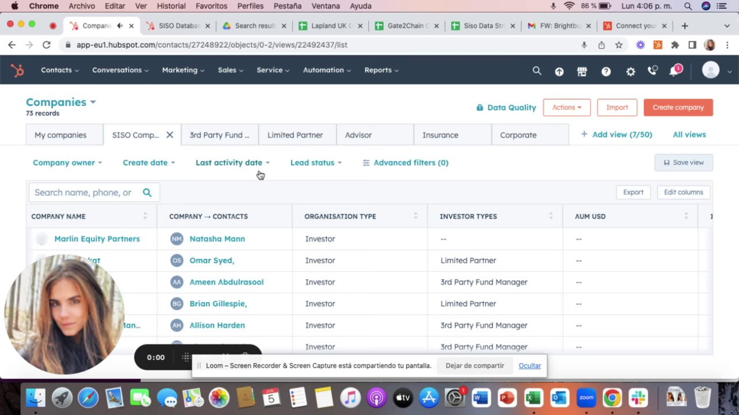Bookmark this page with star icon

coord(619,45)
